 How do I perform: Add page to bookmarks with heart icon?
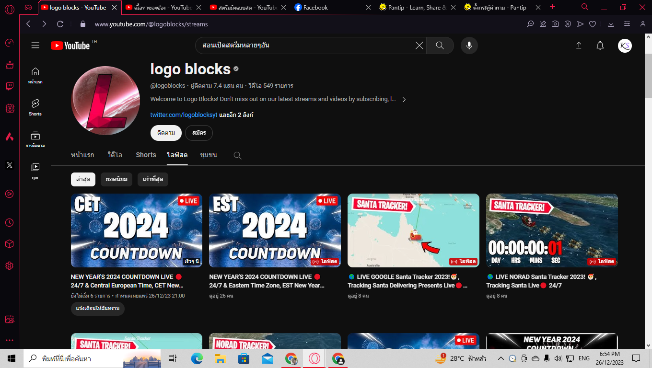593,24
